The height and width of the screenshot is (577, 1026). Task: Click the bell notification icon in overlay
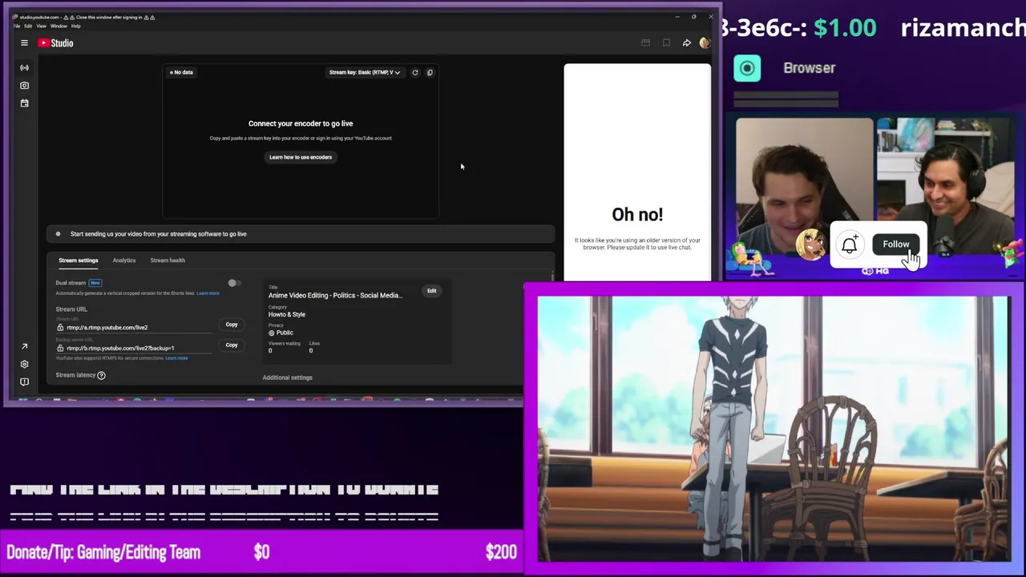pos(850,244)
